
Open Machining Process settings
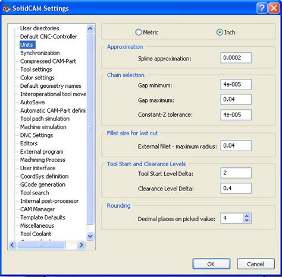click(43, 160)
